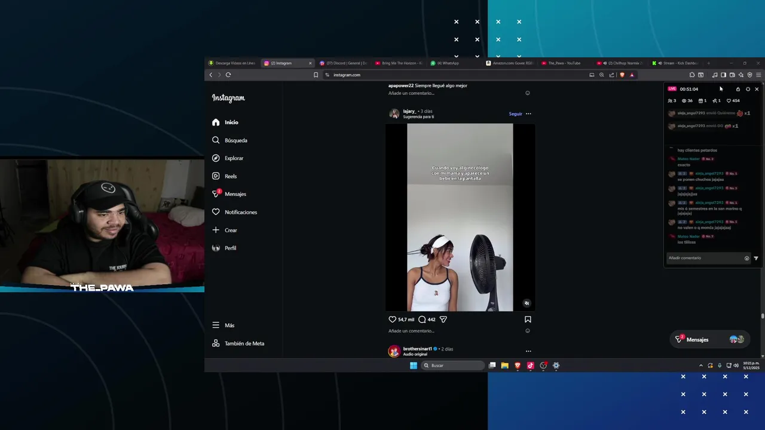Click taskbar Buscar search box
Screen dimensions: 765x430
(452, 365)
